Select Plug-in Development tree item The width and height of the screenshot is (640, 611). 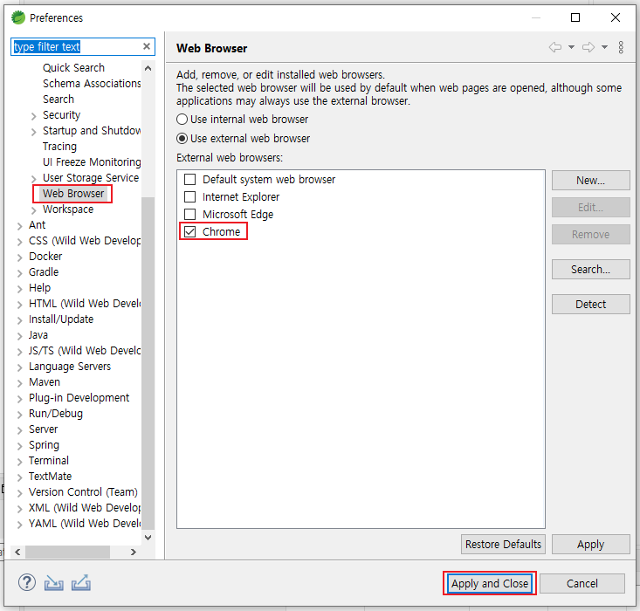point(79,398)
